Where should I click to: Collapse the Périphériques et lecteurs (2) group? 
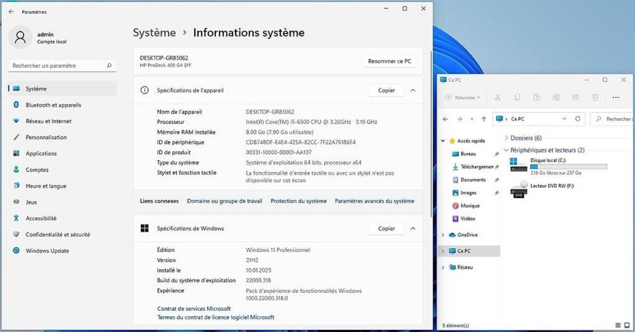507,150
